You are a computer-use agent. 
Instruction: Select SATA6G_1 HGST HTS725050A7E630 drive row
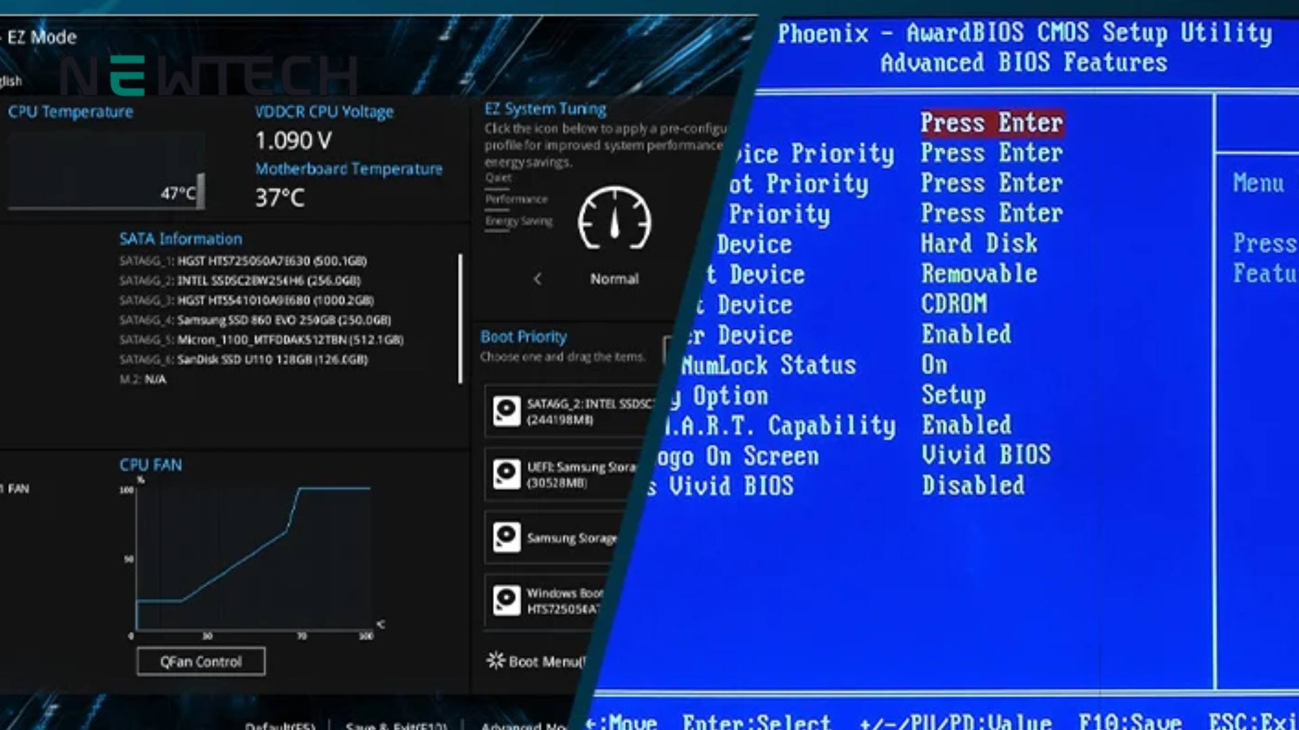[x=243, y=261]
